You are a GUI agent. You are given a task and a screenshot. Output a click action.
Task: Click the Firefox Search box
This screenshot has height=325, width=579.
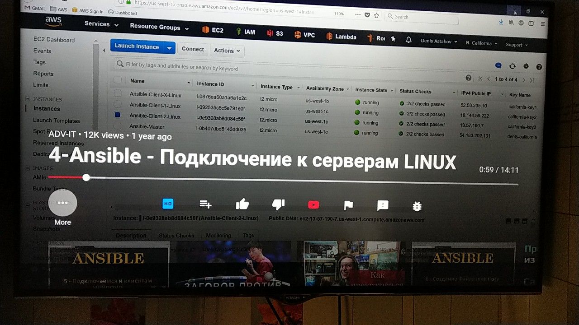coord(422,18)
